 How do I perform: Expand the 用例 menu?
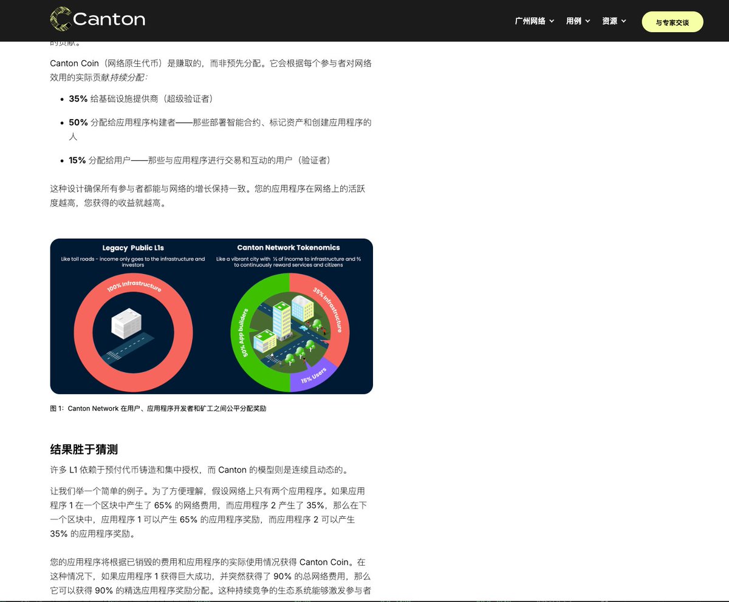point(578,21)
